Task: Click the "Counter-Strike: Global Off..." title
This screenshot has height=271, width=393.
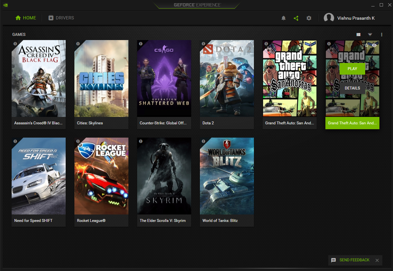Action: pyautogui.click(x=163, y=123)
